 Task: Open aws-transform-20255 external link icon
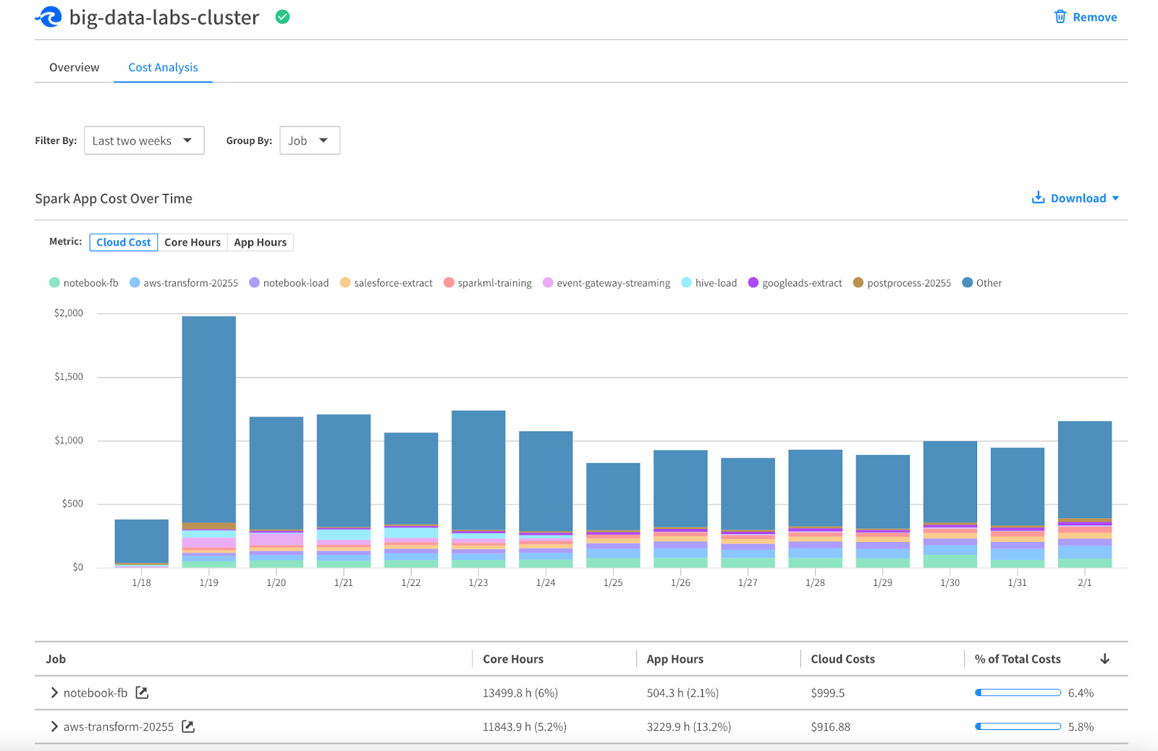coord(188,726)
